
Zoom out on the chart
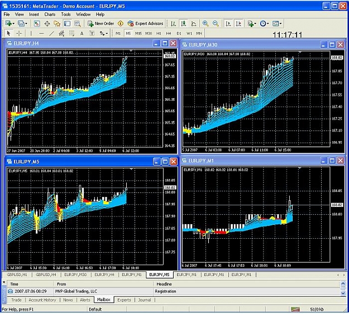[216, 23]
